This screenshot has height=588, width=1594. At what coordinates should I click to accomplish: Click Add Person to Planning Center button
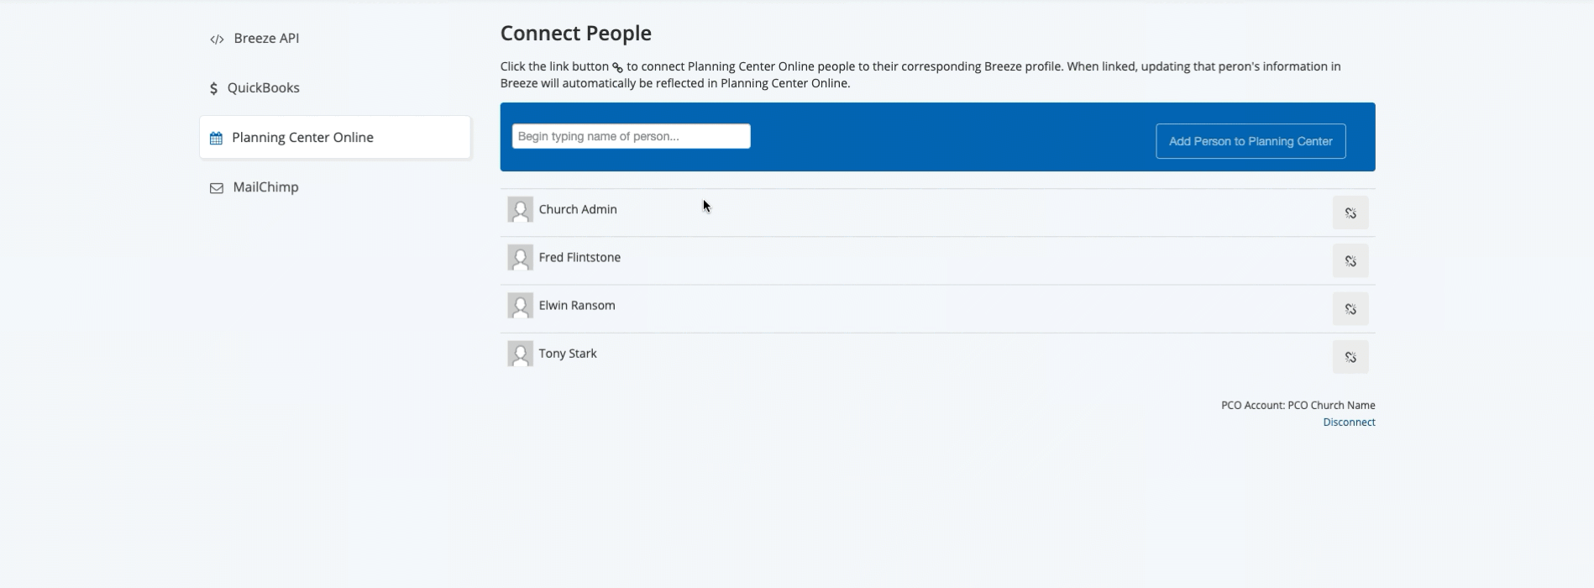click(1251, 141)
